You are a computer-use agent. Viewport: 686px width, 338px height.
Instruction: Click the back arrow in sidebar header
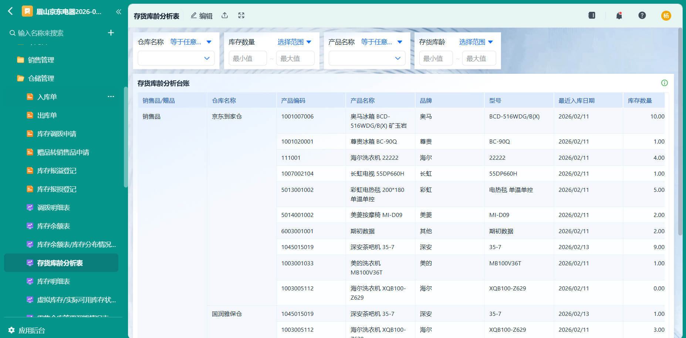coord(10,11)
